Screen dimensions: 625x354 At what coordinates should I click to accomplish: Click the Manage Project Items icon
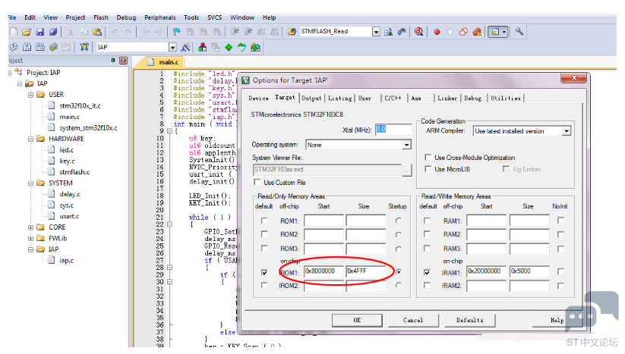(203, 47)
